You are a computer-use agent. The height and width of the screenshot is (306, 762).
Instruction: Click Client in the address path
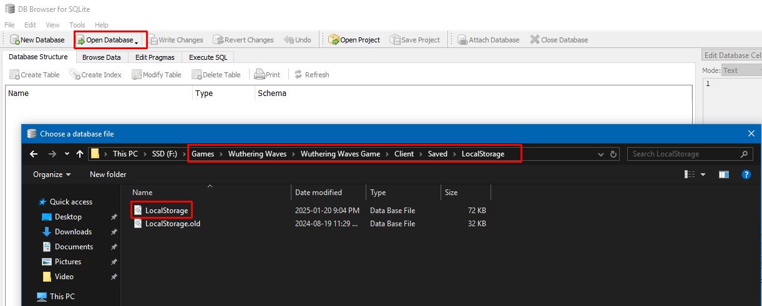[x=404, y=154]
